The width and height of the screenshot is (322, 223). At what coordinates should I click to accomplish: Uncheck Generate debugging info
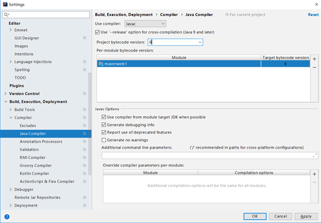coord(103,125)
